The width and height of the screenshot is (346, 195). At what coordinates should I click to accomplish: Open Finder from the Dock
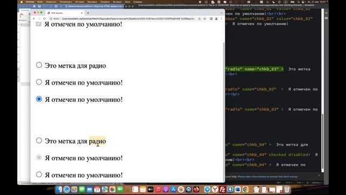[59, 190]
